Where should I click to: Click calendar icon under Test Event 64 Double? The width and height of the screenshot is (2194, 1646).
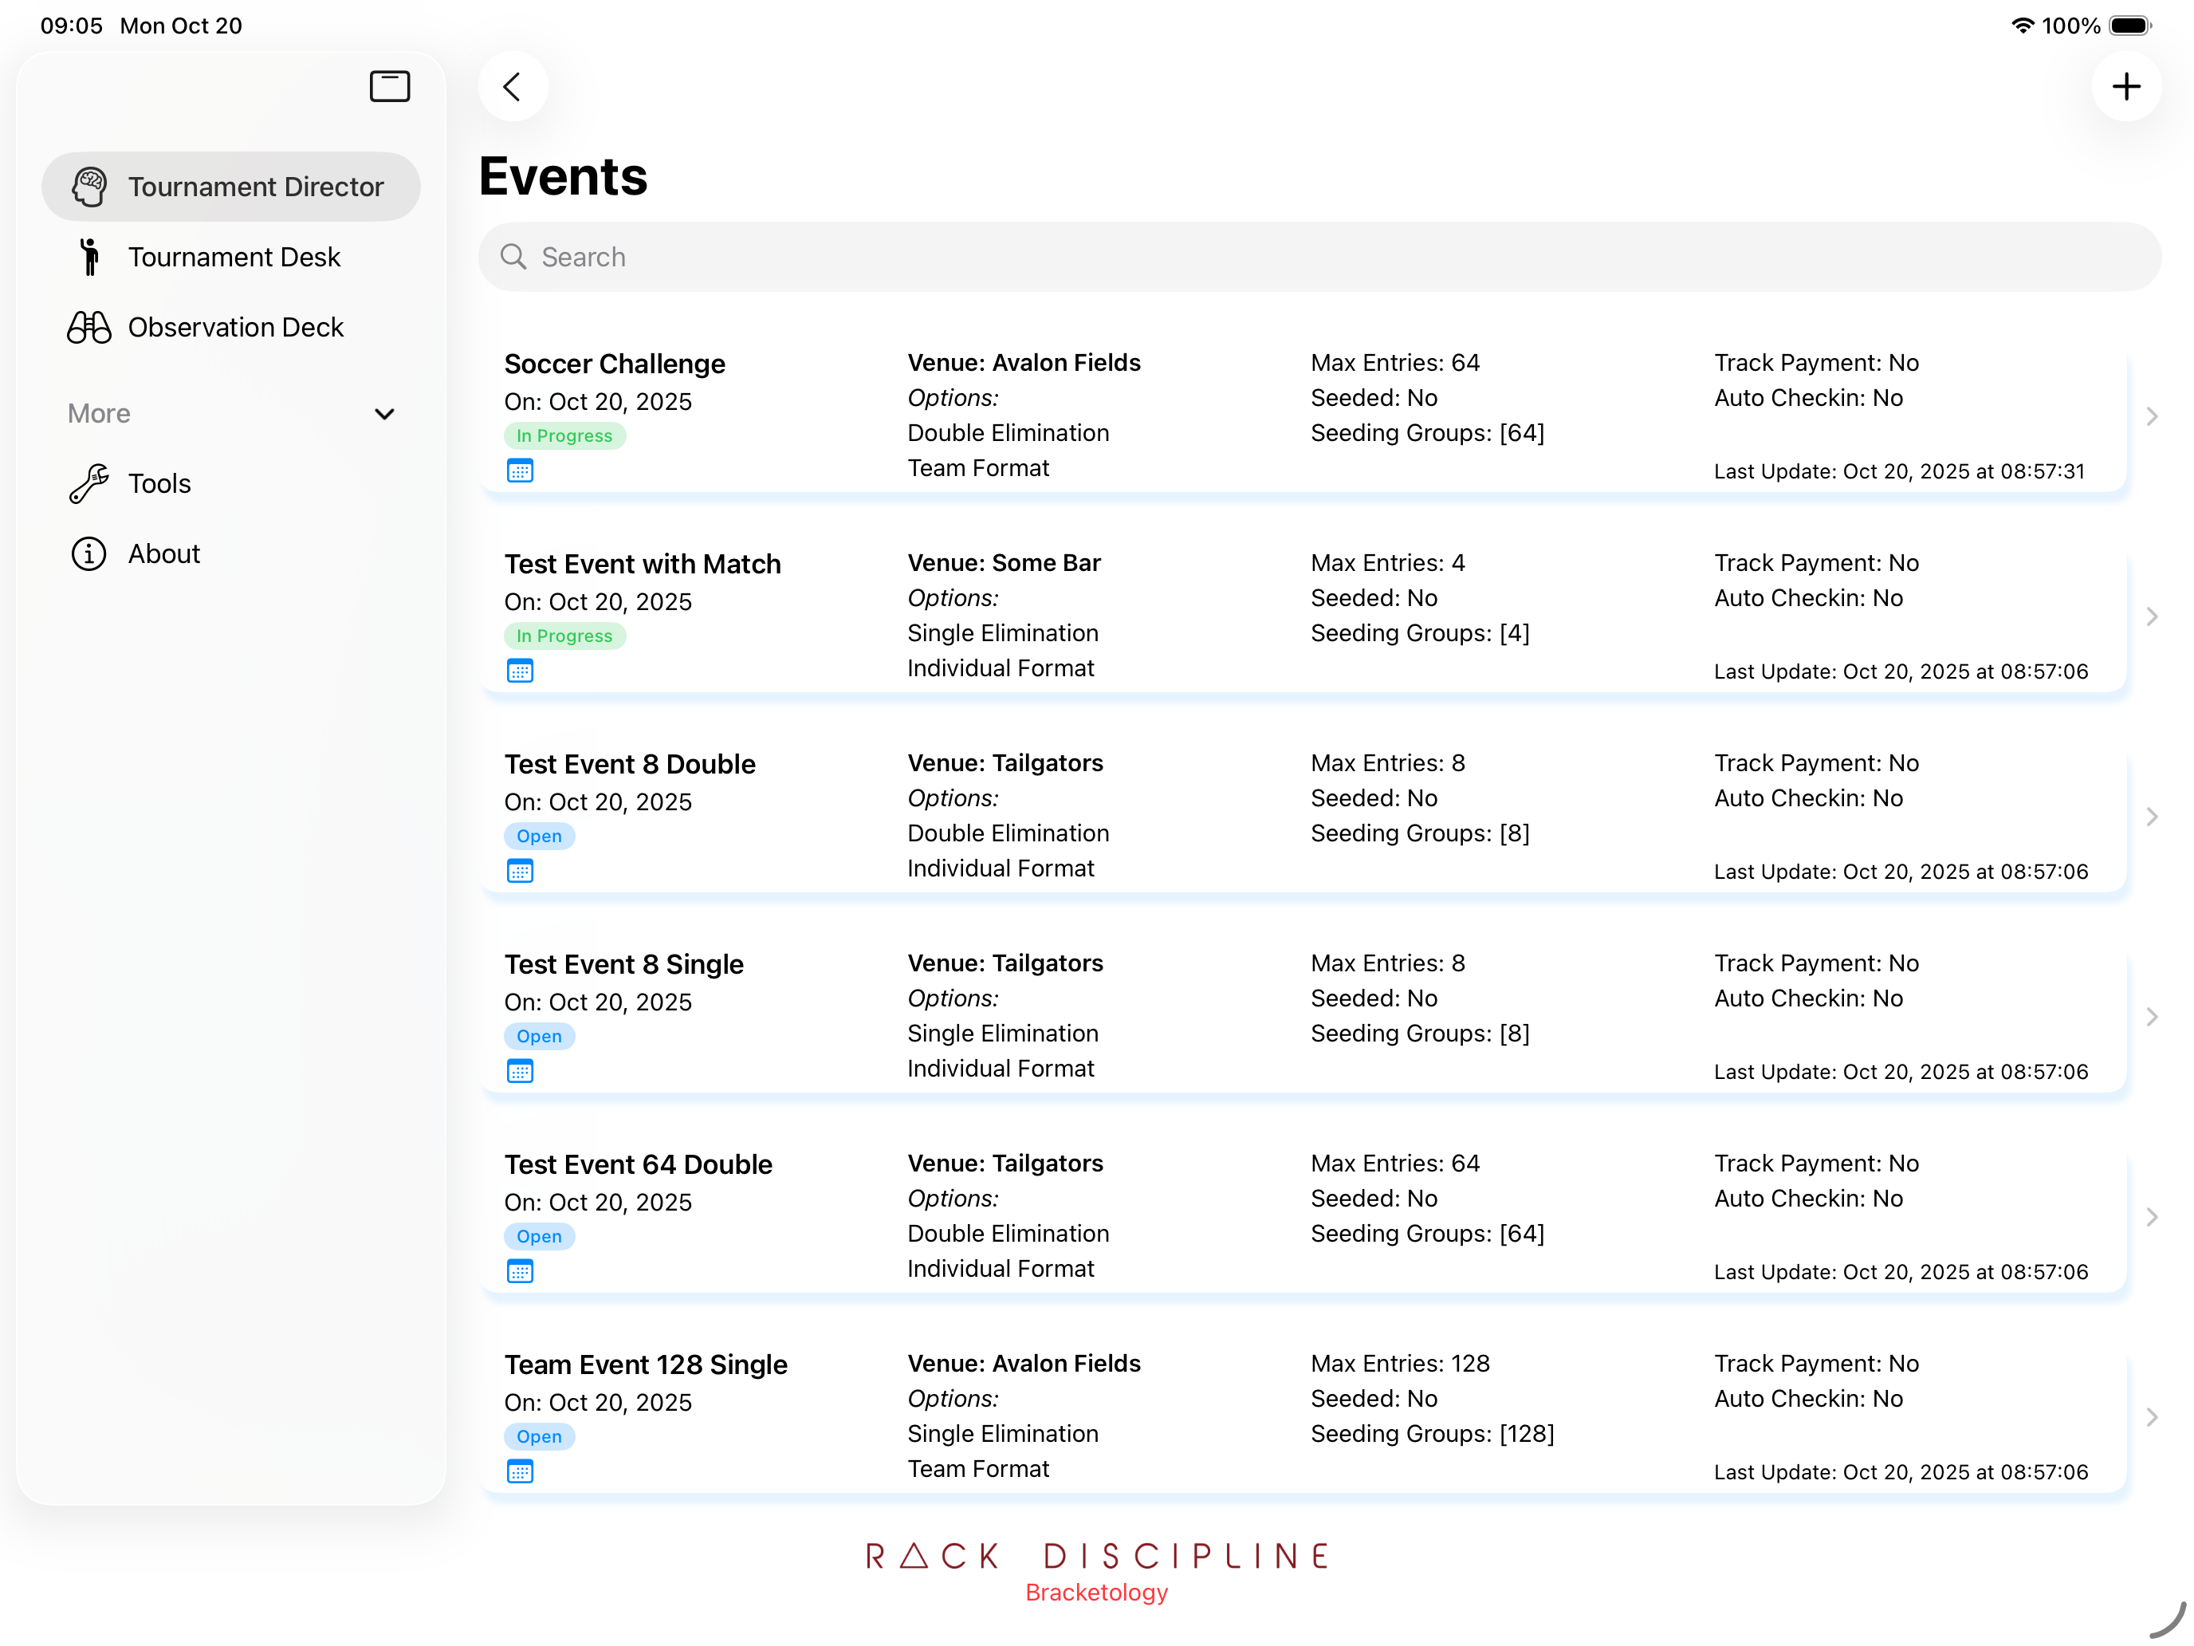click(x=520, y=1270)
